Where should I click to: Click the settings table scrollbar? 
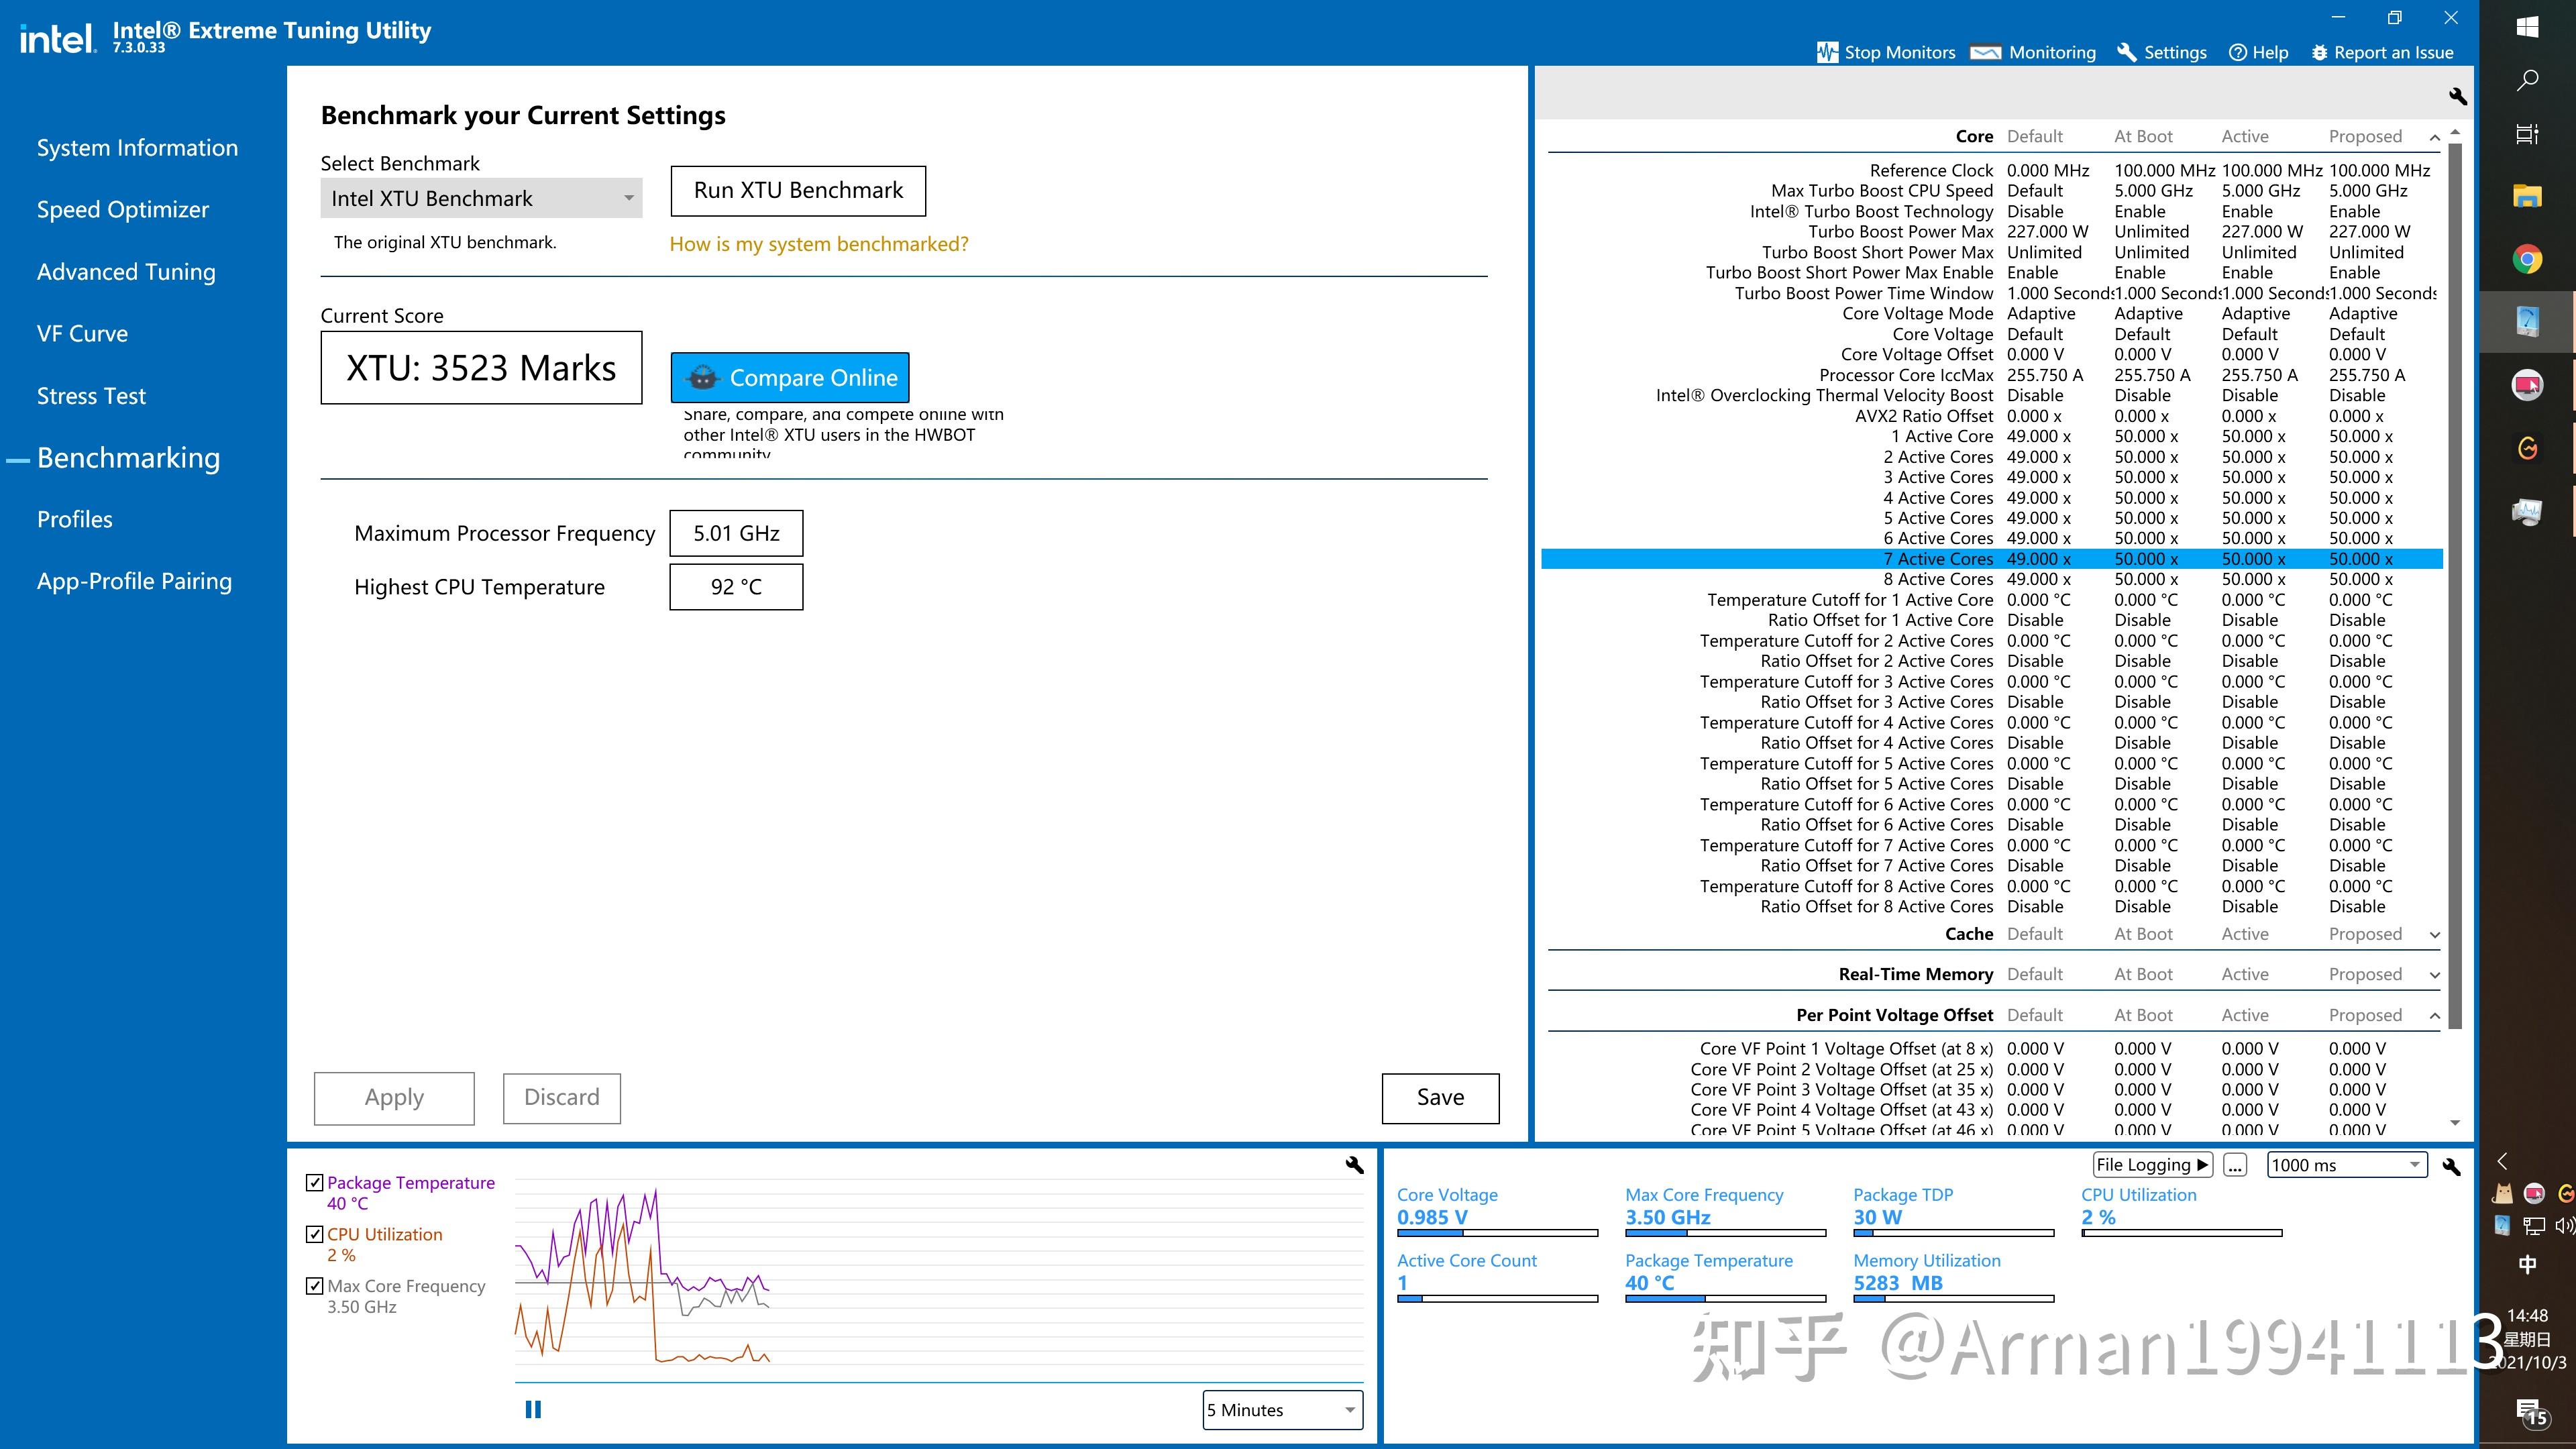pos(2455,585)
